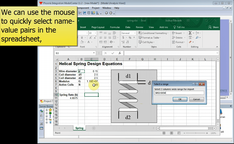
Task: Click the ModelCenter up arrow toolbar button
Action: pos(106,13)
